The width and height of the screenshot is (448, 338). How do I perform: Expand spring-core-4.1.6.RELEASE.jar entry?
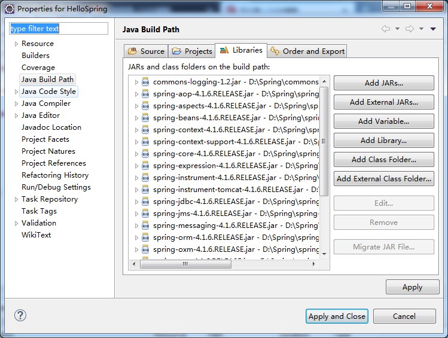coord(136,154)
